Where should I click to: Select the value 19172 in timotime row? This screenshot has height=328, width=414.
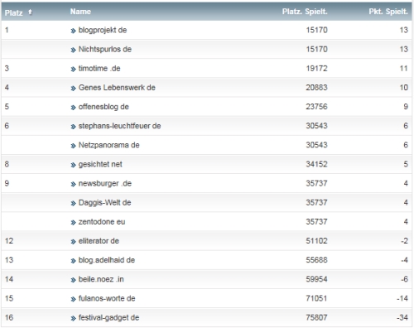point(316,69)
